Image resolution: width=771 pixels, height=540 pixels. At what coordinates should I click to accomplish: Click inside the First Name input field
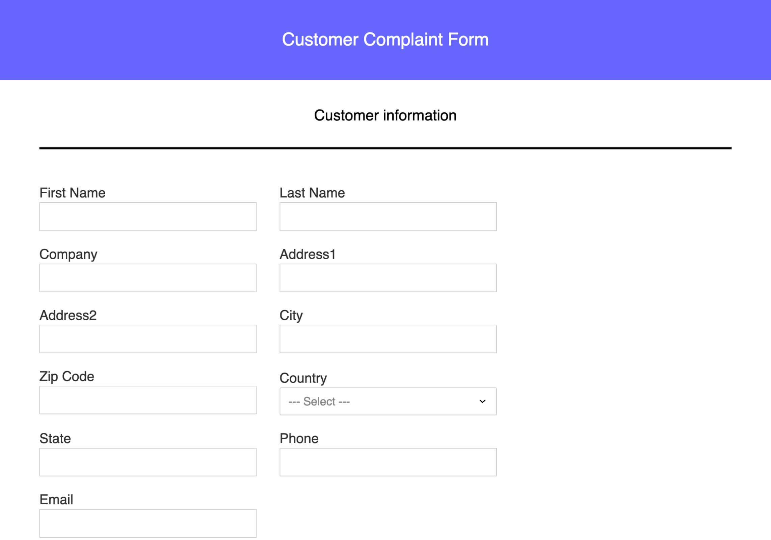pos(148,216)
